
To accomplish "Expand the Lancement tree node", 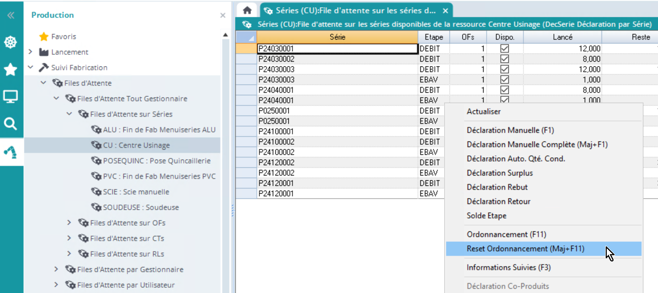I will [x=31, y=52].
